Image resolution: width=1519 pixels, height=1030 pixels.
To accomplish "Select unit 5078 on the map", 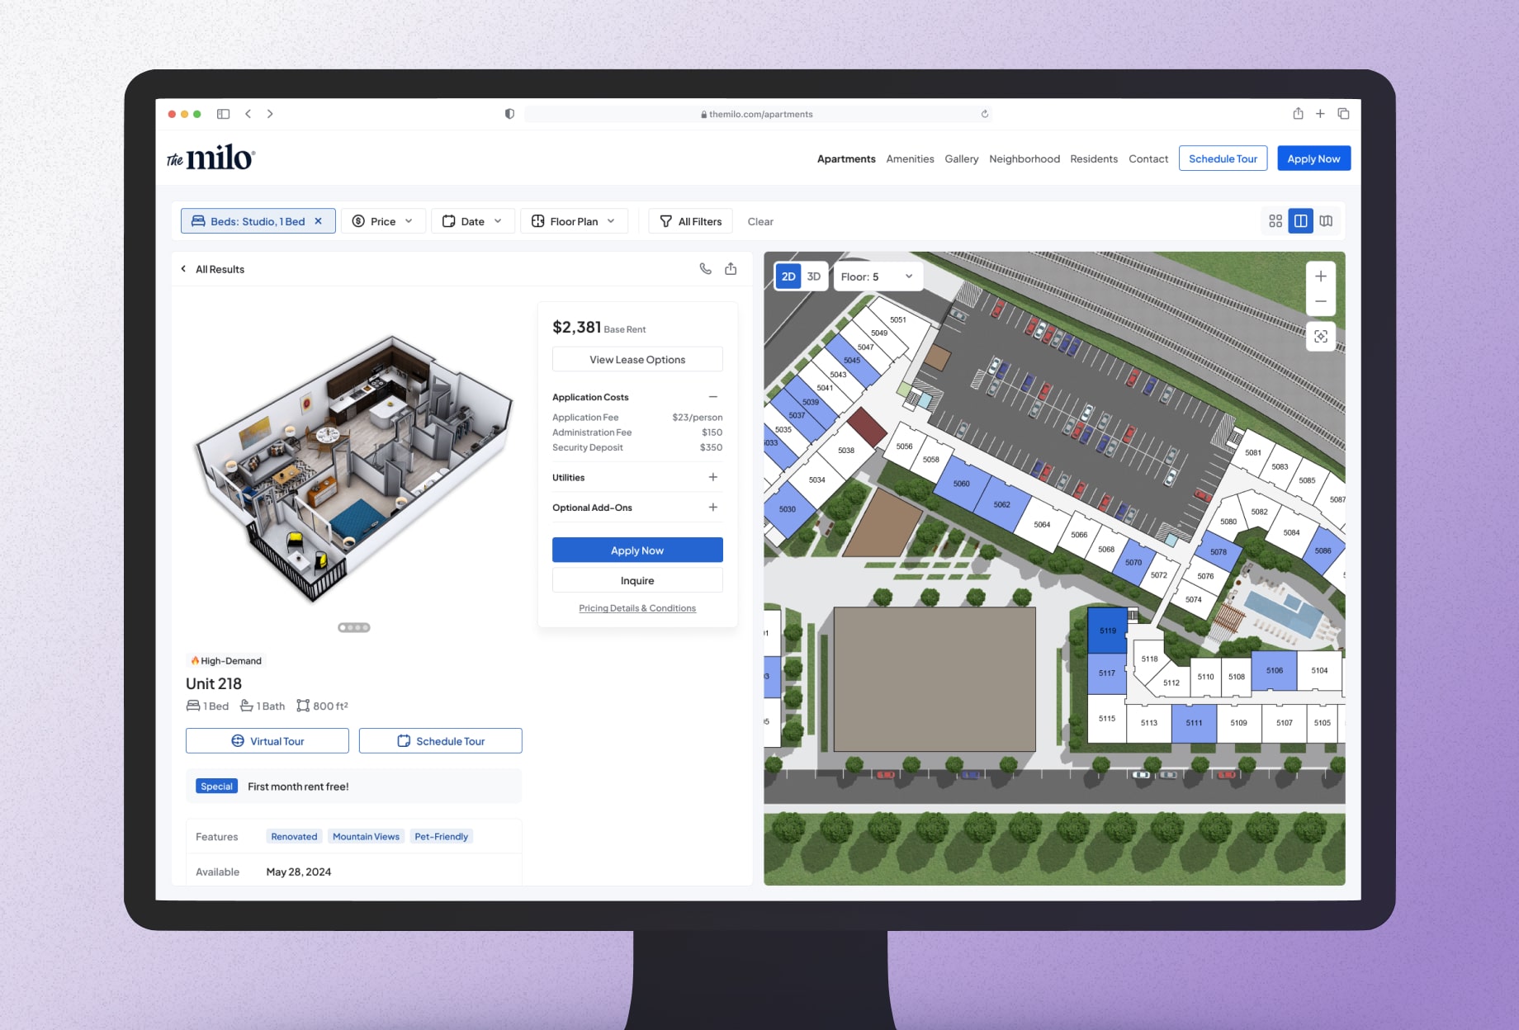I will (x=1219, y=551).
